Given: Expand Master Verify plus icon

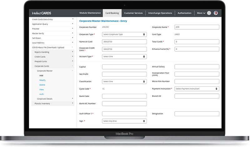Looking at the screenshot, I should click(72, 33).
